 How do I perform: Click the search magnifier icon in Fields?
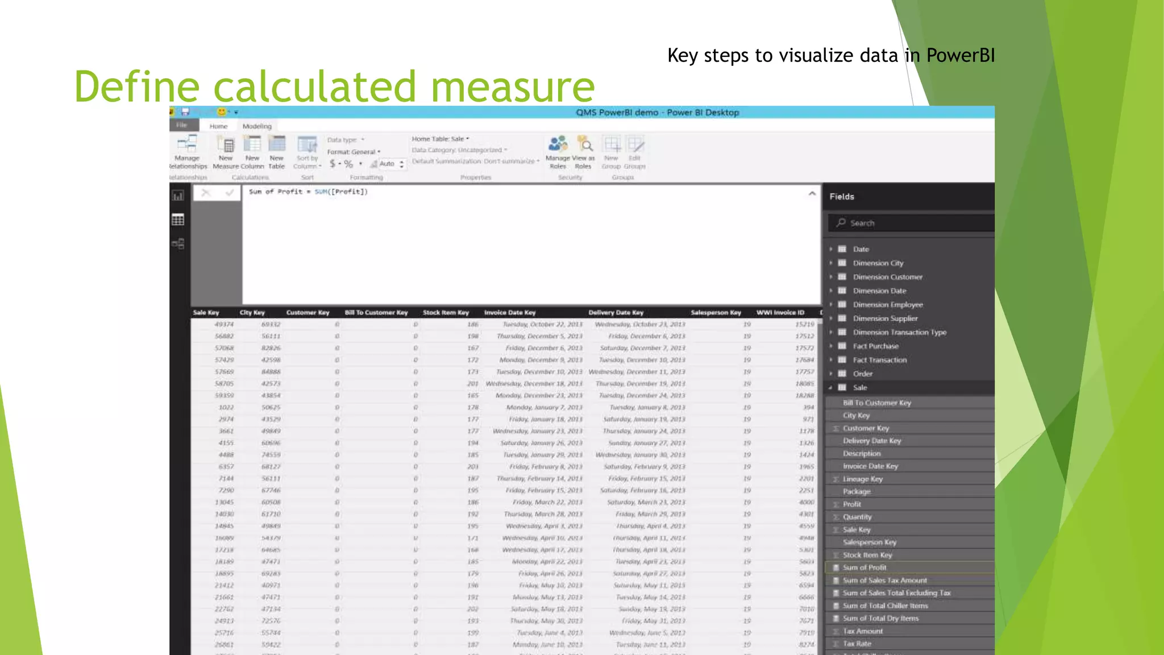click(841, 222)
